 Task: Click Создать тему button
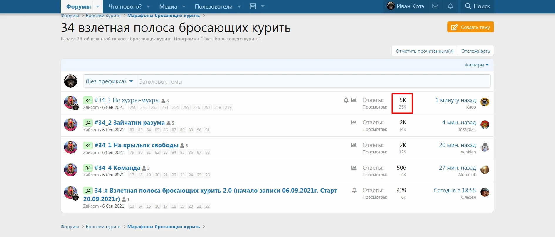point(470,27)
